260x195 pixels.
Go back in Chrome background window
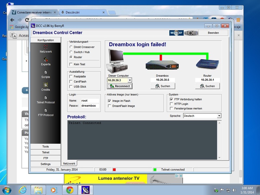(x=12, y=20)
